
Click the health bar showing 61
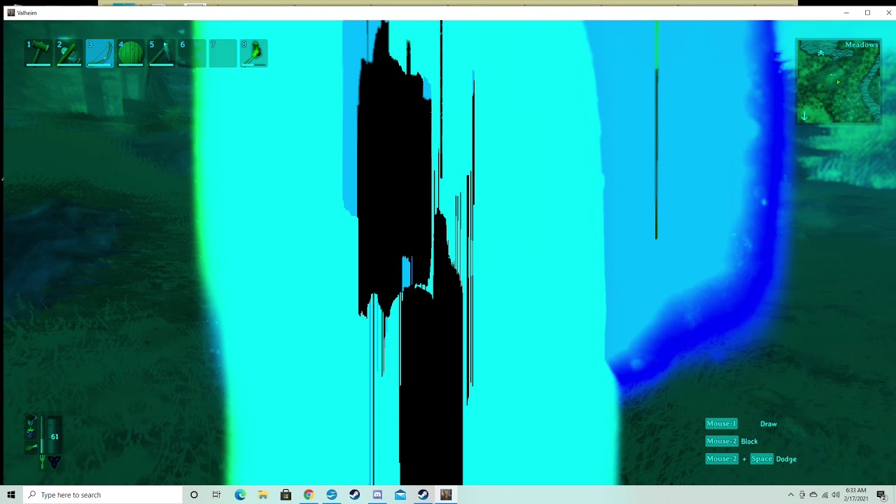[54, 435]
